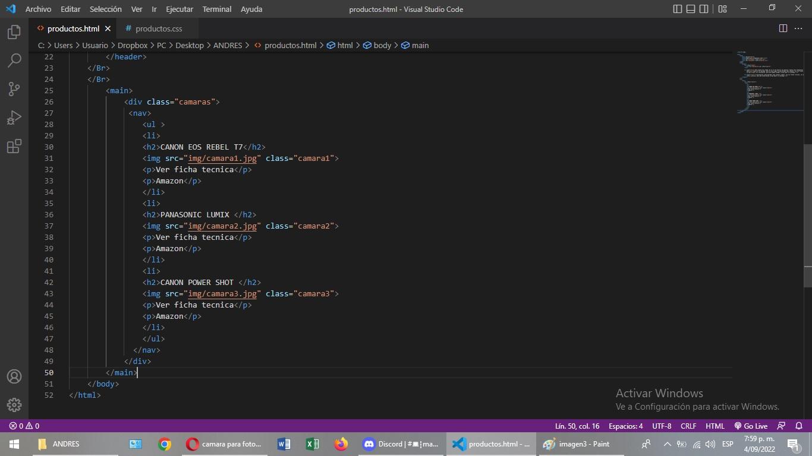Open Word from the taskbar
The width and height of the screenshot is (812, 456).
(x=284, y=444)
